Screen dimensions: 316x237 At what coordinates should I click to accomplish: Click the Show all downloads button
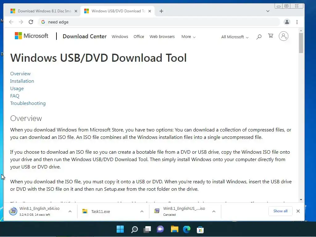tap(280, 211)
